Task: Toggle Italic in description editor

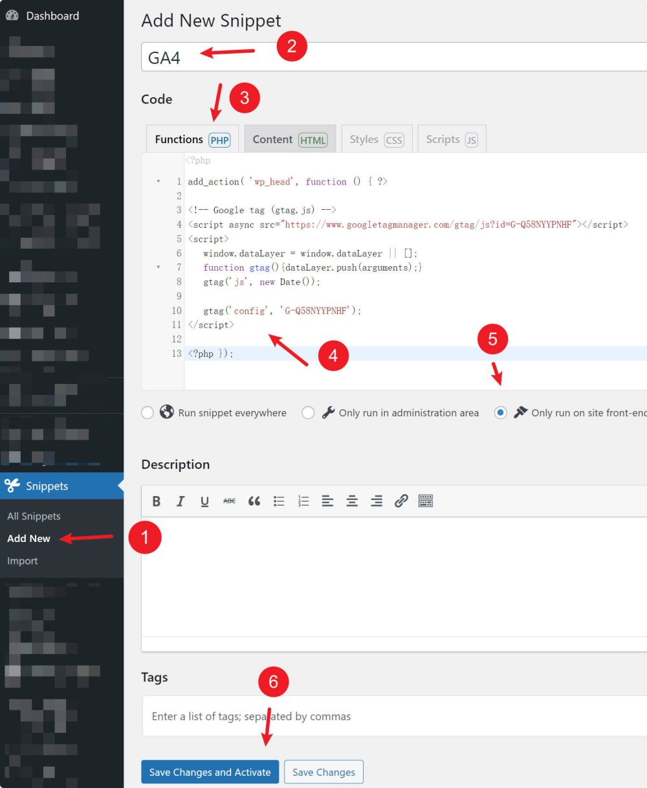Action: click(181, 501)
